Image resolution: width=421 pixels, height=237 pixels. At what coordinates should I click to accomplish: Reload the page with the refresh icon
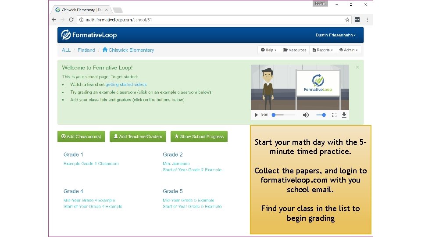71,20
